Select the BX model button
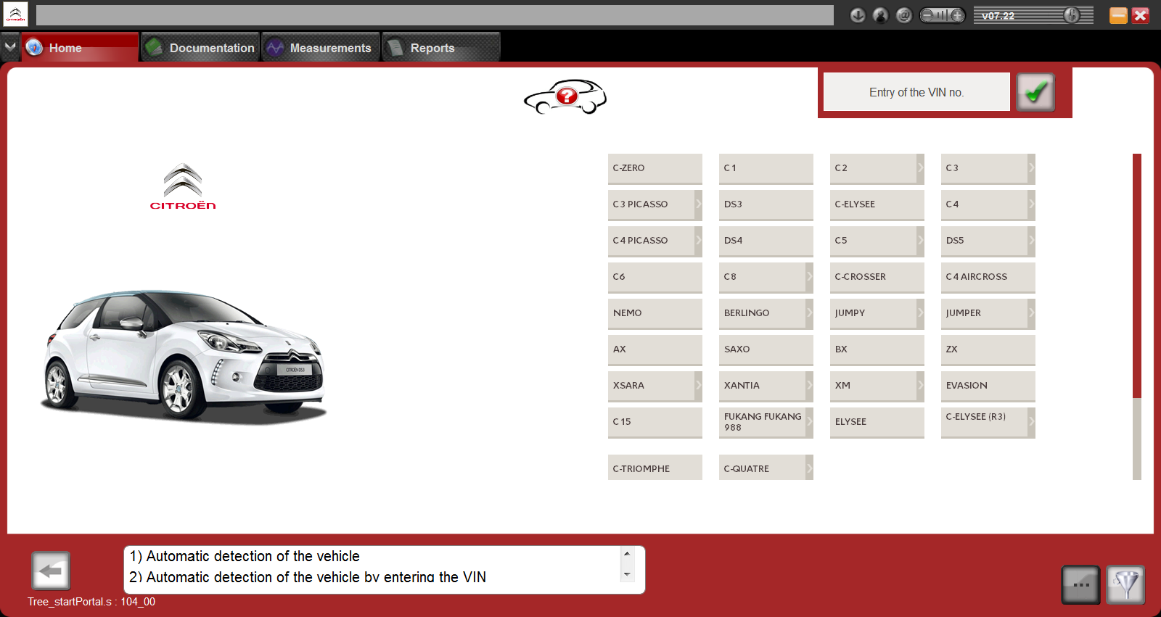The height and width of the screenshot is (617, 1161). click(x=877, y=349)
